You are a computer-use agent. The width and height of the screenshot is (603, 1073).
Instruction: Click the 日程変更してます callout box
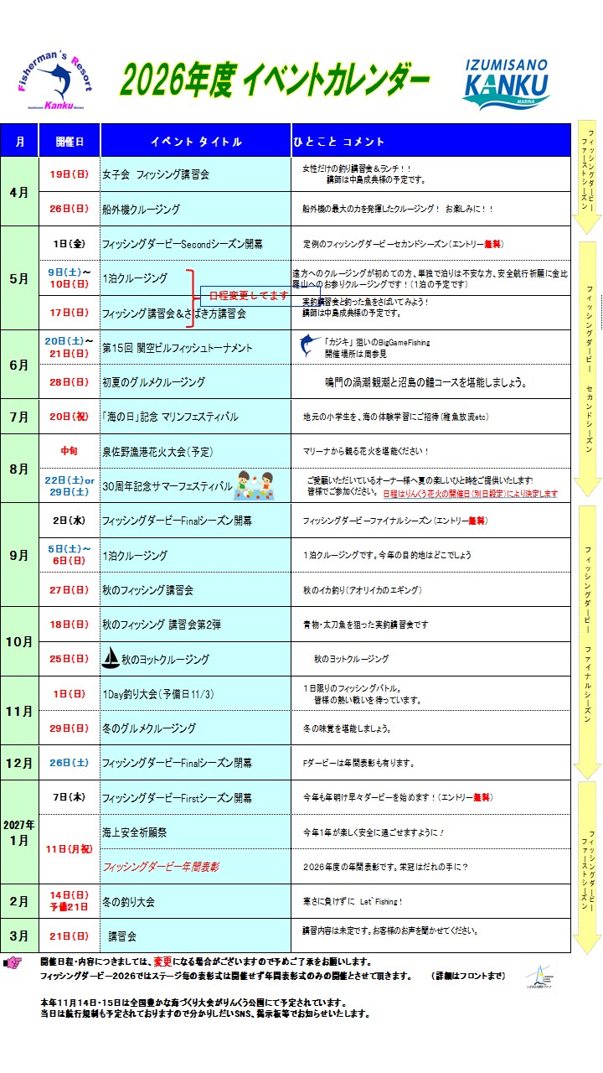pyautogui.click(x=248, y=296)
